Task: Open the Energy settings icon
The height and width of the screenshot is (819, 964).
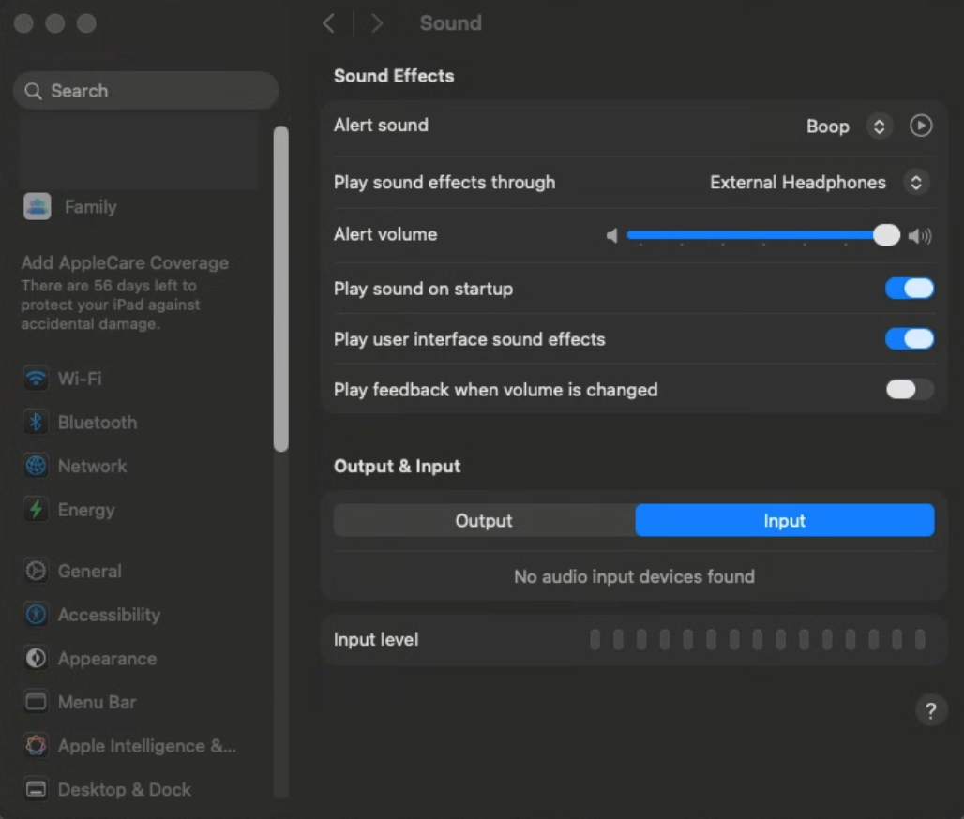Action: click(37, 510)
